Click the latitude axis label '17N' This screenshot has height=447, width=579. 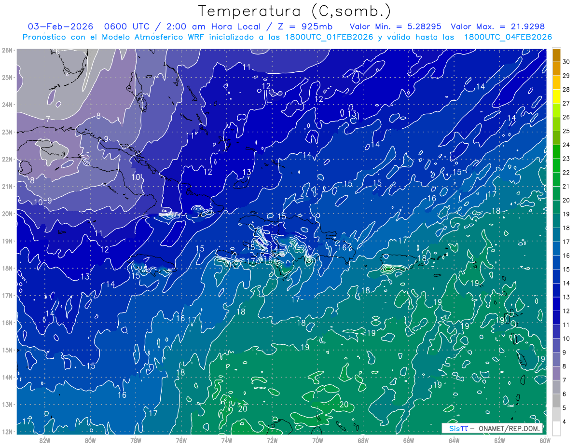click(x=7, y=295)
